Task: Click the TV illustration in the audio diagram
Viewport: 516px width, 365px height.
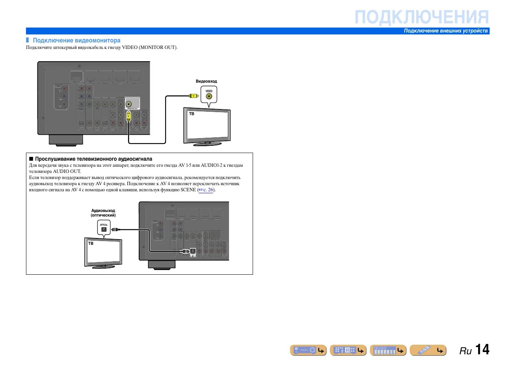Action: coord(103,253)
